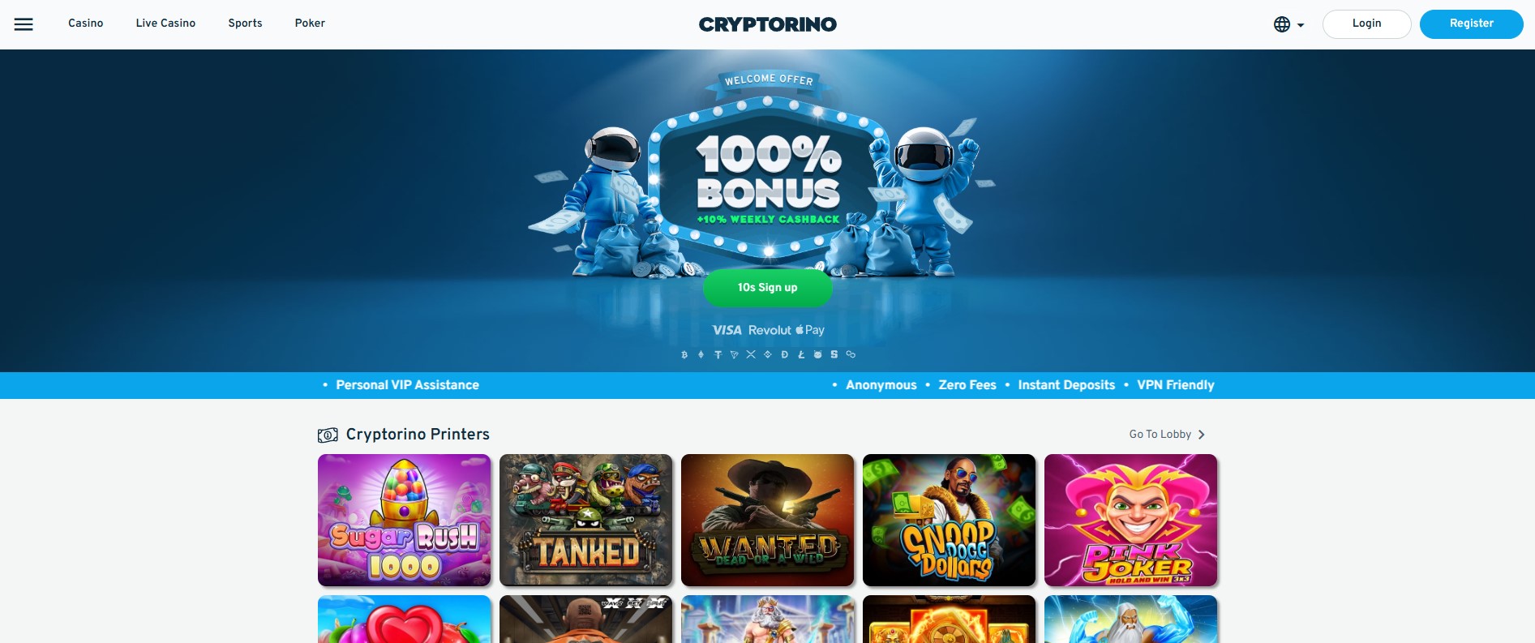Open the Casino menu item
Image resolution: width=1535 pixels, height=643 pixels.
pyautogui.click(x=86, y=24)
